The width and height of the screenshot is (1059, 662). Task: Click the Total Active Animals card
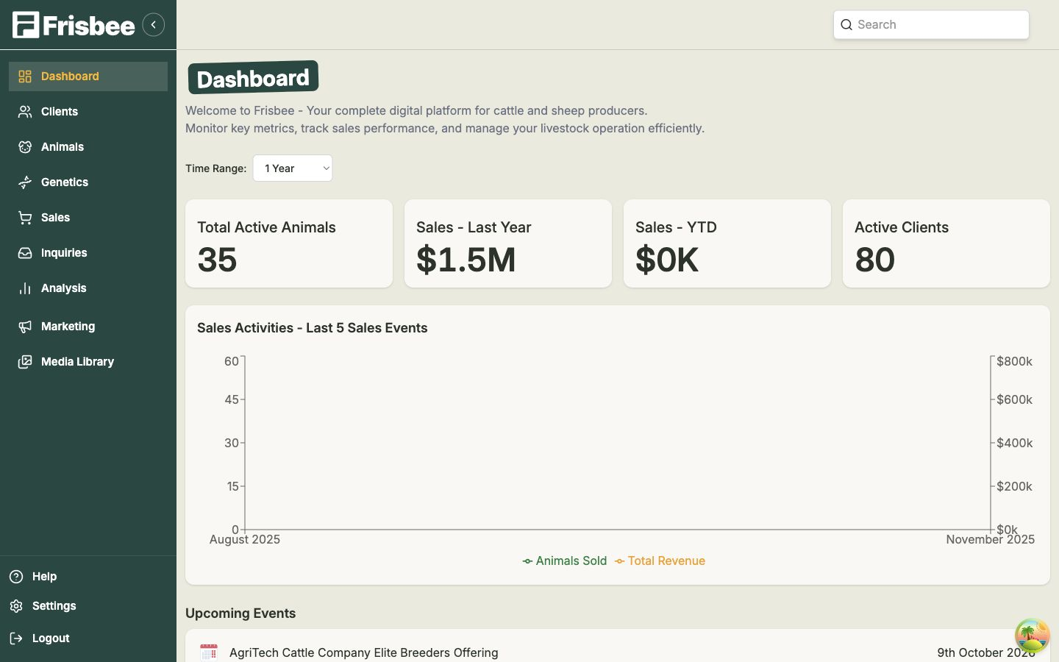click(289, 243)
